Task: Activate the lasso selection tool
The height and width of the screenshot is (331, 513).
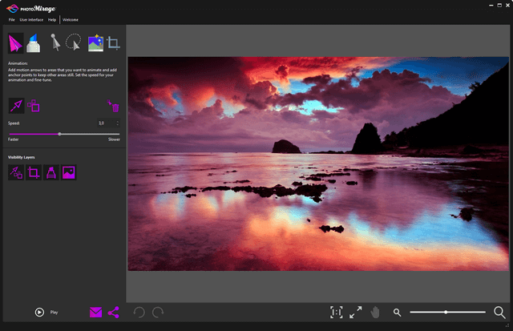Action: tap(74, 42)
